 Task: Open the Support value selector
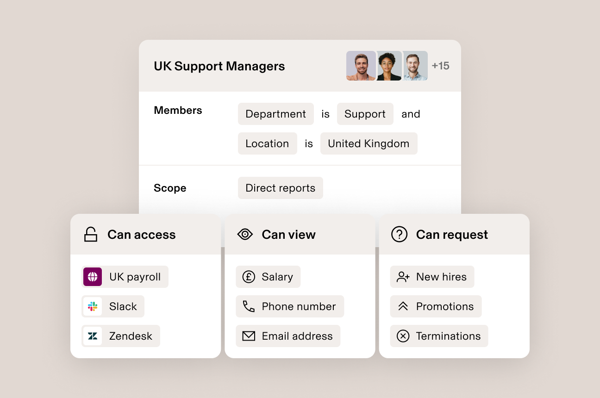(365, 114)
